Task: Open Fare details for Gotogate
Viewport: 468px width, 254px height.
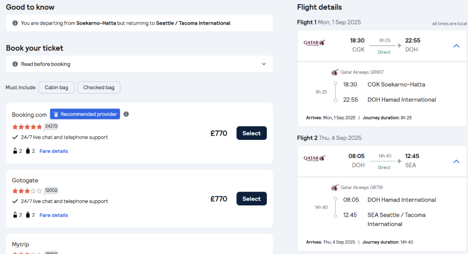Action: pyautogui.click(x=54, y=215)
